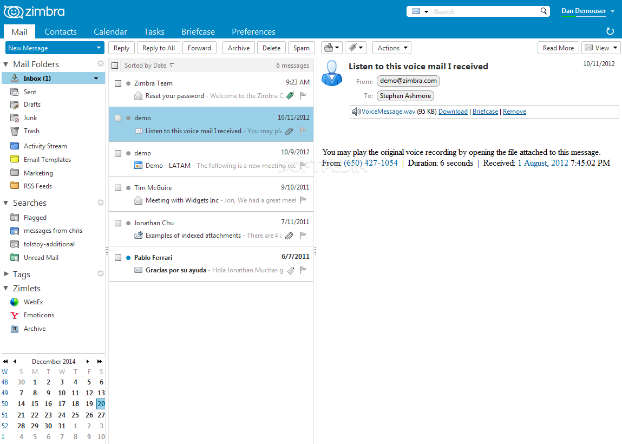Open the WebEx zimlet
The image size is (622, 444).
[x=34, y=302]
